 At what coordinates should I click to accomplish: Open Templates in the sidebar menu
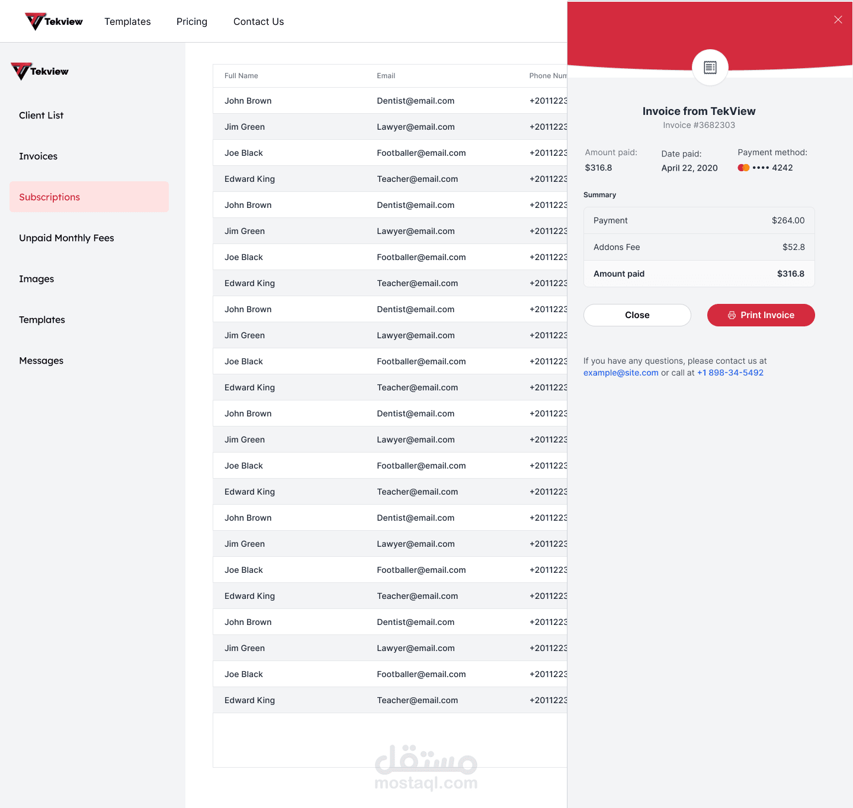tap(42, 320)
